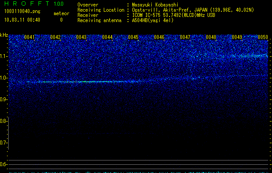This screenshot has height=173, width=272.
Task: Click the meteor count value 0
Action: [61, 20]
